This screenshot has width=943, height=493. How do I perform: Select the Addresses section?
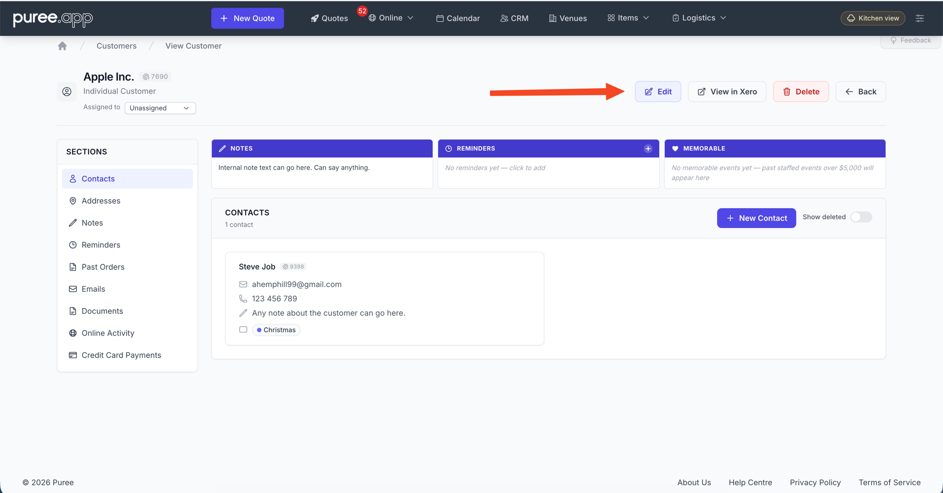127,201
